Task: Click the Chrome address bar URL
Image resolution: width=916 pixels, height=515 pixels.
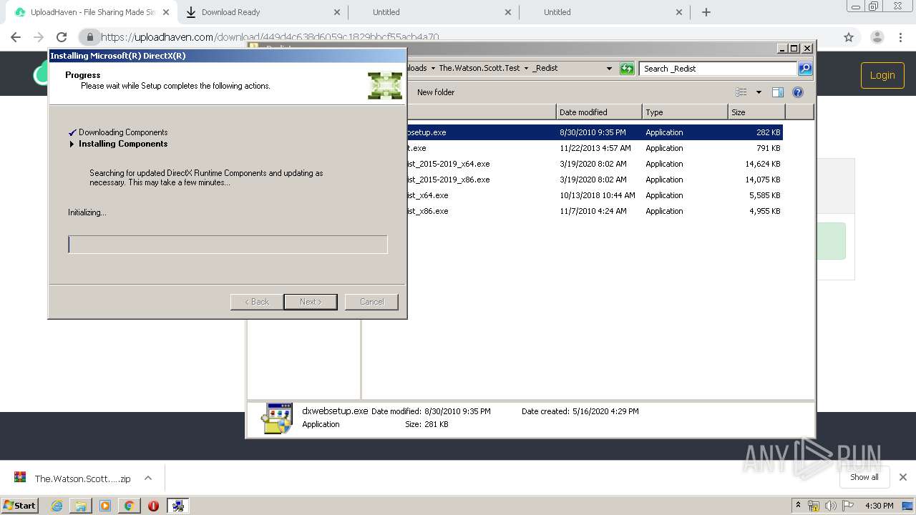Action: [x=270, y=37]
